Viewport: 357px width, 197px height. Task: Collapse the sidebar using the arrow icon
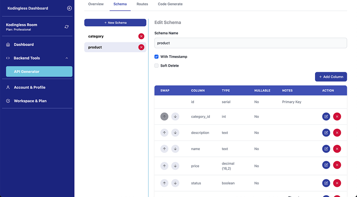[x=69, y=8]
